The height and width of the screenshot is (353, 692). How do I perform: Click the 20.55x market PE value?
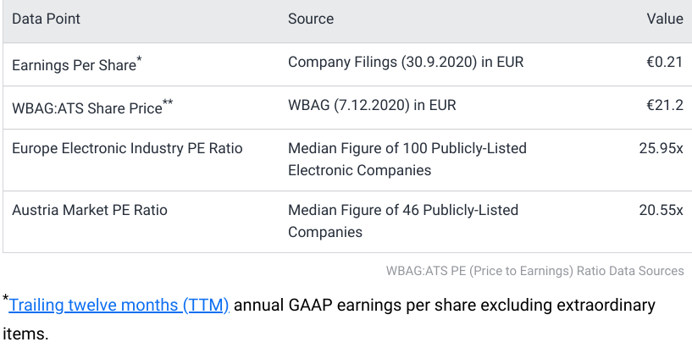tap(661, 210)
